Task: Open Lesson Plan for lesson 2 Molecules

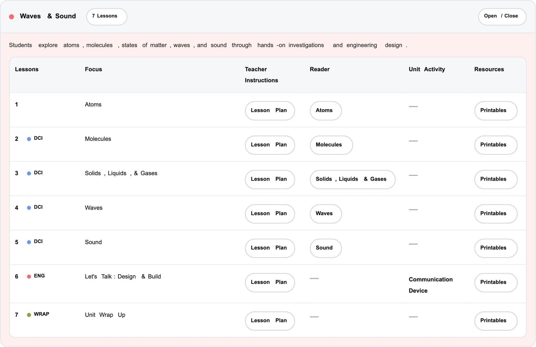Action: point(270,145)
